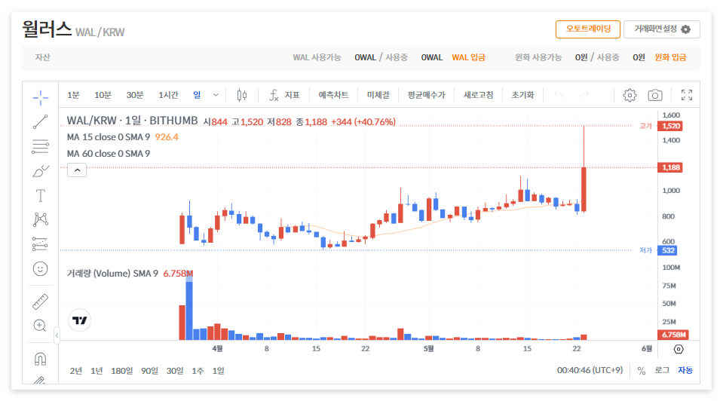This screenshot has width=723, height=401.
Task: Select the 일 daily interval
Action: (x=197, y=95)
